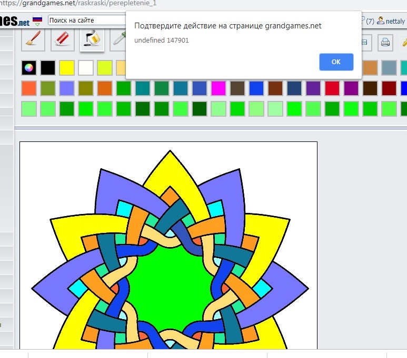Pick the yellow swatch in top row
Screen dimensions: 407x358
[67, 68]
